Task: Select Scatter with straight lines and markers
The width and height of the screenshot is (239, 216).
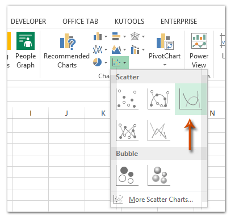Action: [127, 131]
